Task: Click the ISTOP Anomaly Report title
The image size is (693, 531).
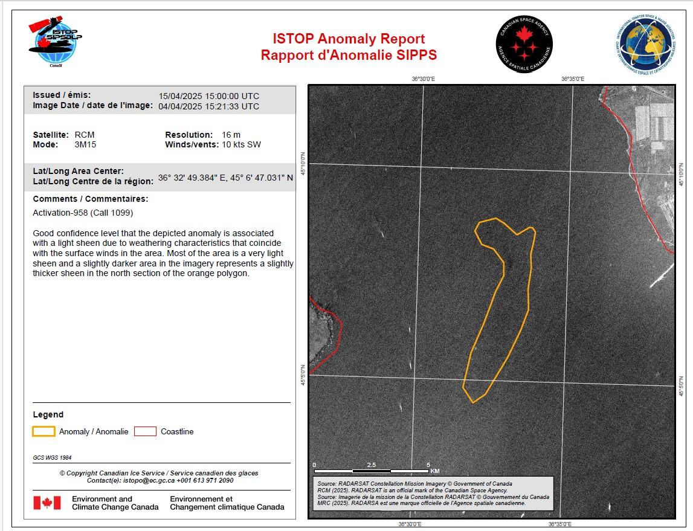Action: click(349, 39)
